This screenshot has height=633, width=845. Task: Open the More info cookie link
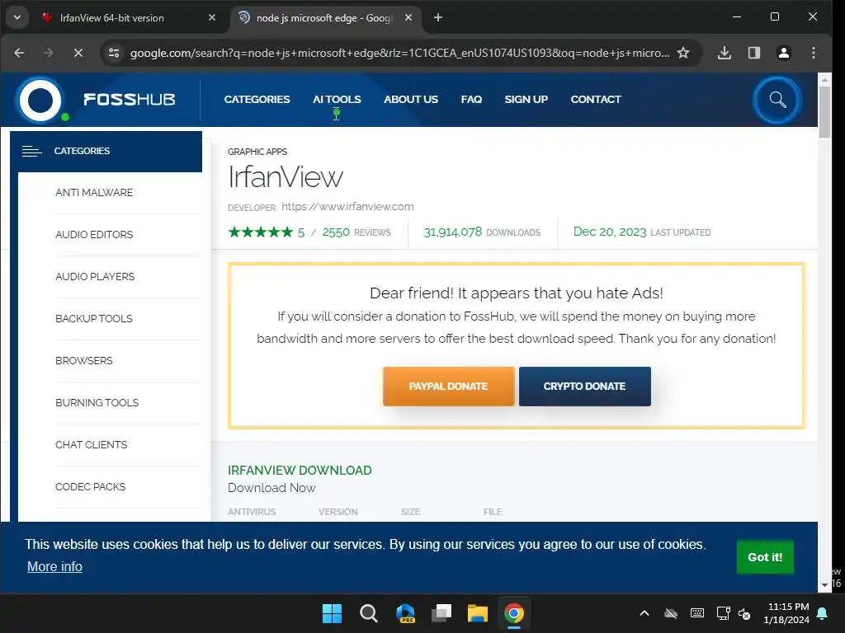(54, 567)
